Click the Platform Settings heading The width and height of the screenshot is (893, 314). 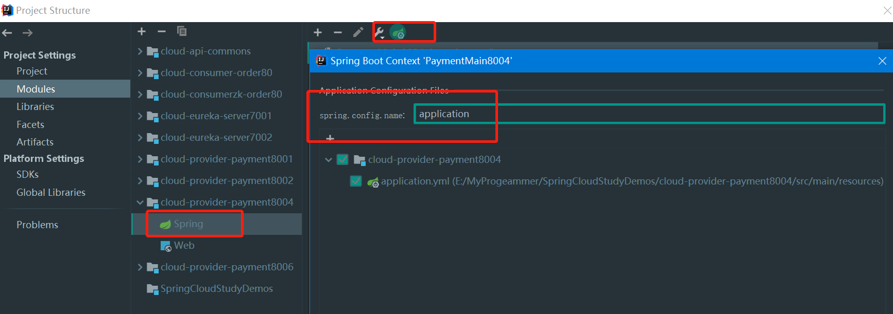pos(44,159)
